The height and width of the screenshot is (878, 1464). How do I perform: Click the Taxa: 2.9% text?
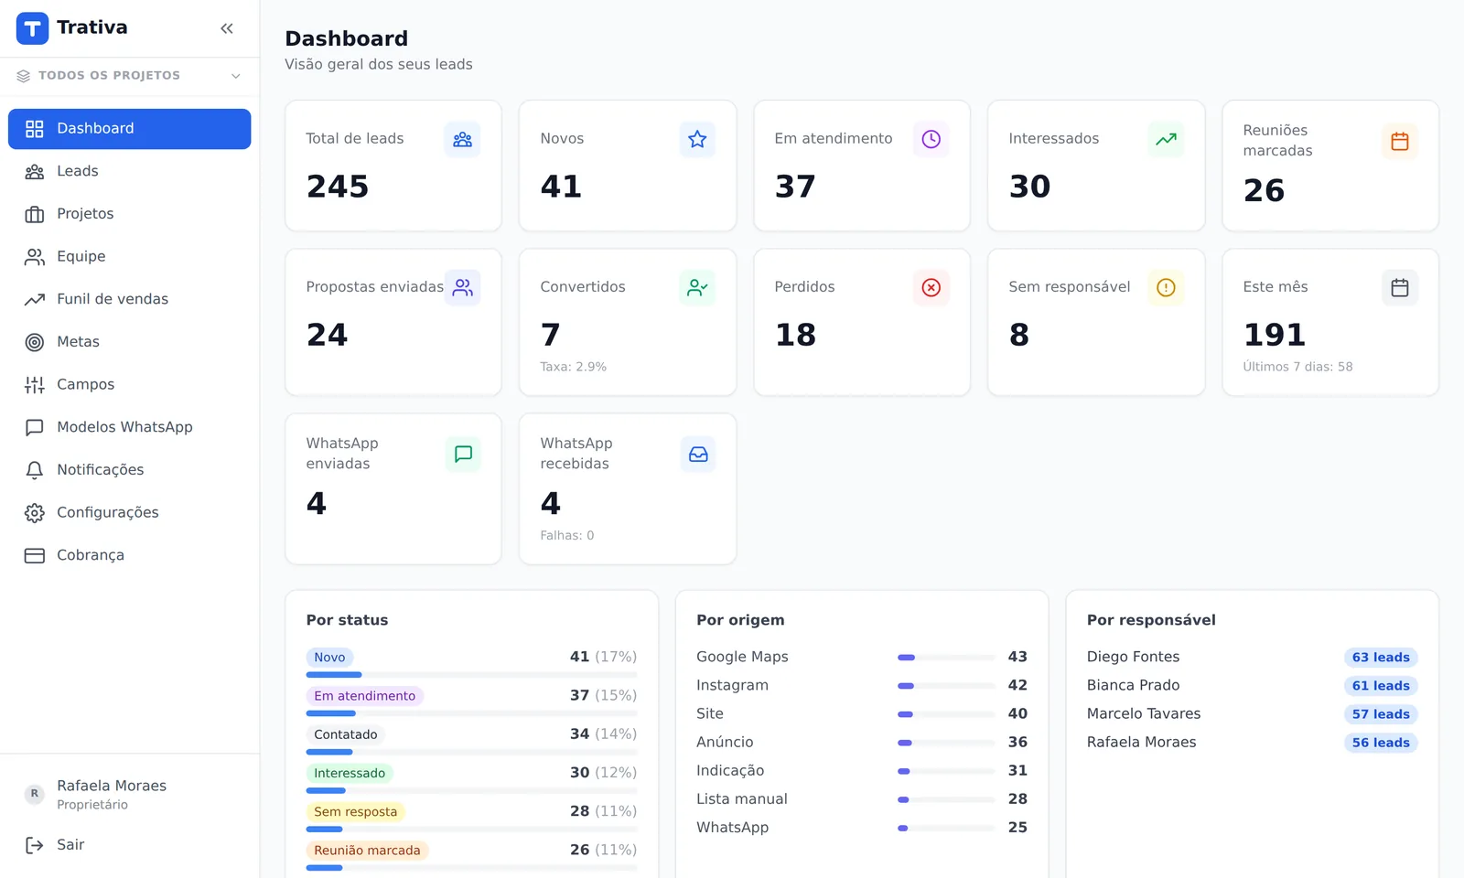click(x=573, y=367)
